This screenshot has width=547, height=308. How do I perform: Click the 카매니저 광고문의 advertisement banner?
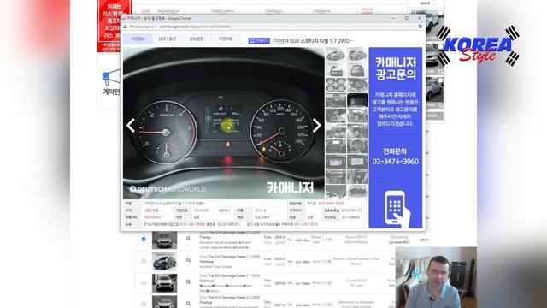click(x=395, y=138)
